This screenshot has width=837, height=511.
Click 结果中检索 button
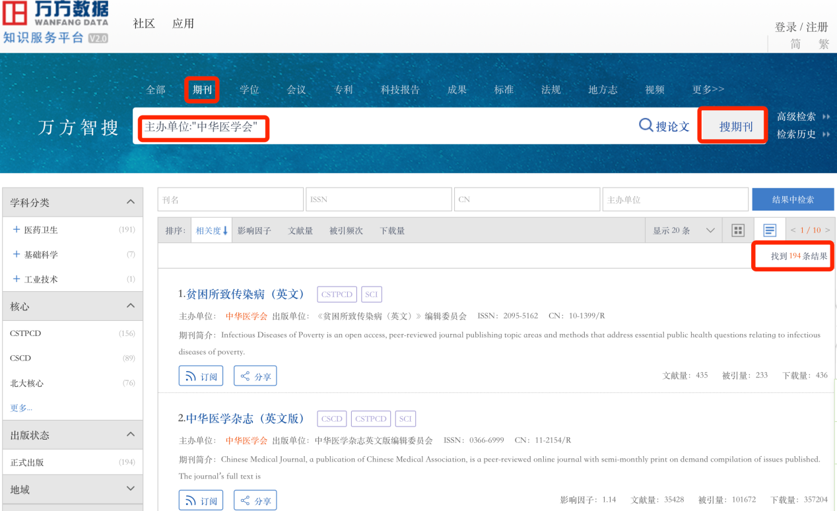click(793, 199)
